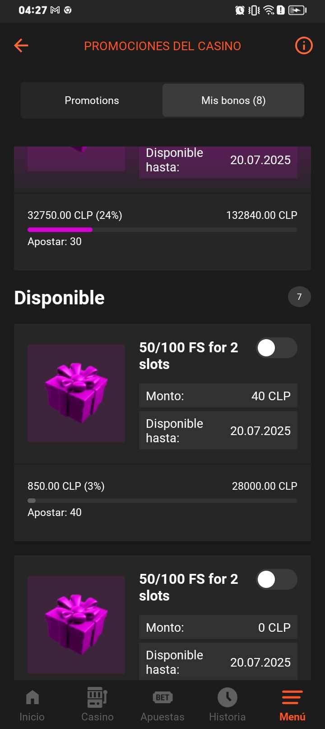Open Historia clock icon

coord(227,697)
